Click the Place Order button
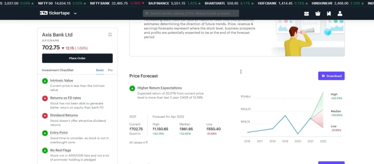 77,58
